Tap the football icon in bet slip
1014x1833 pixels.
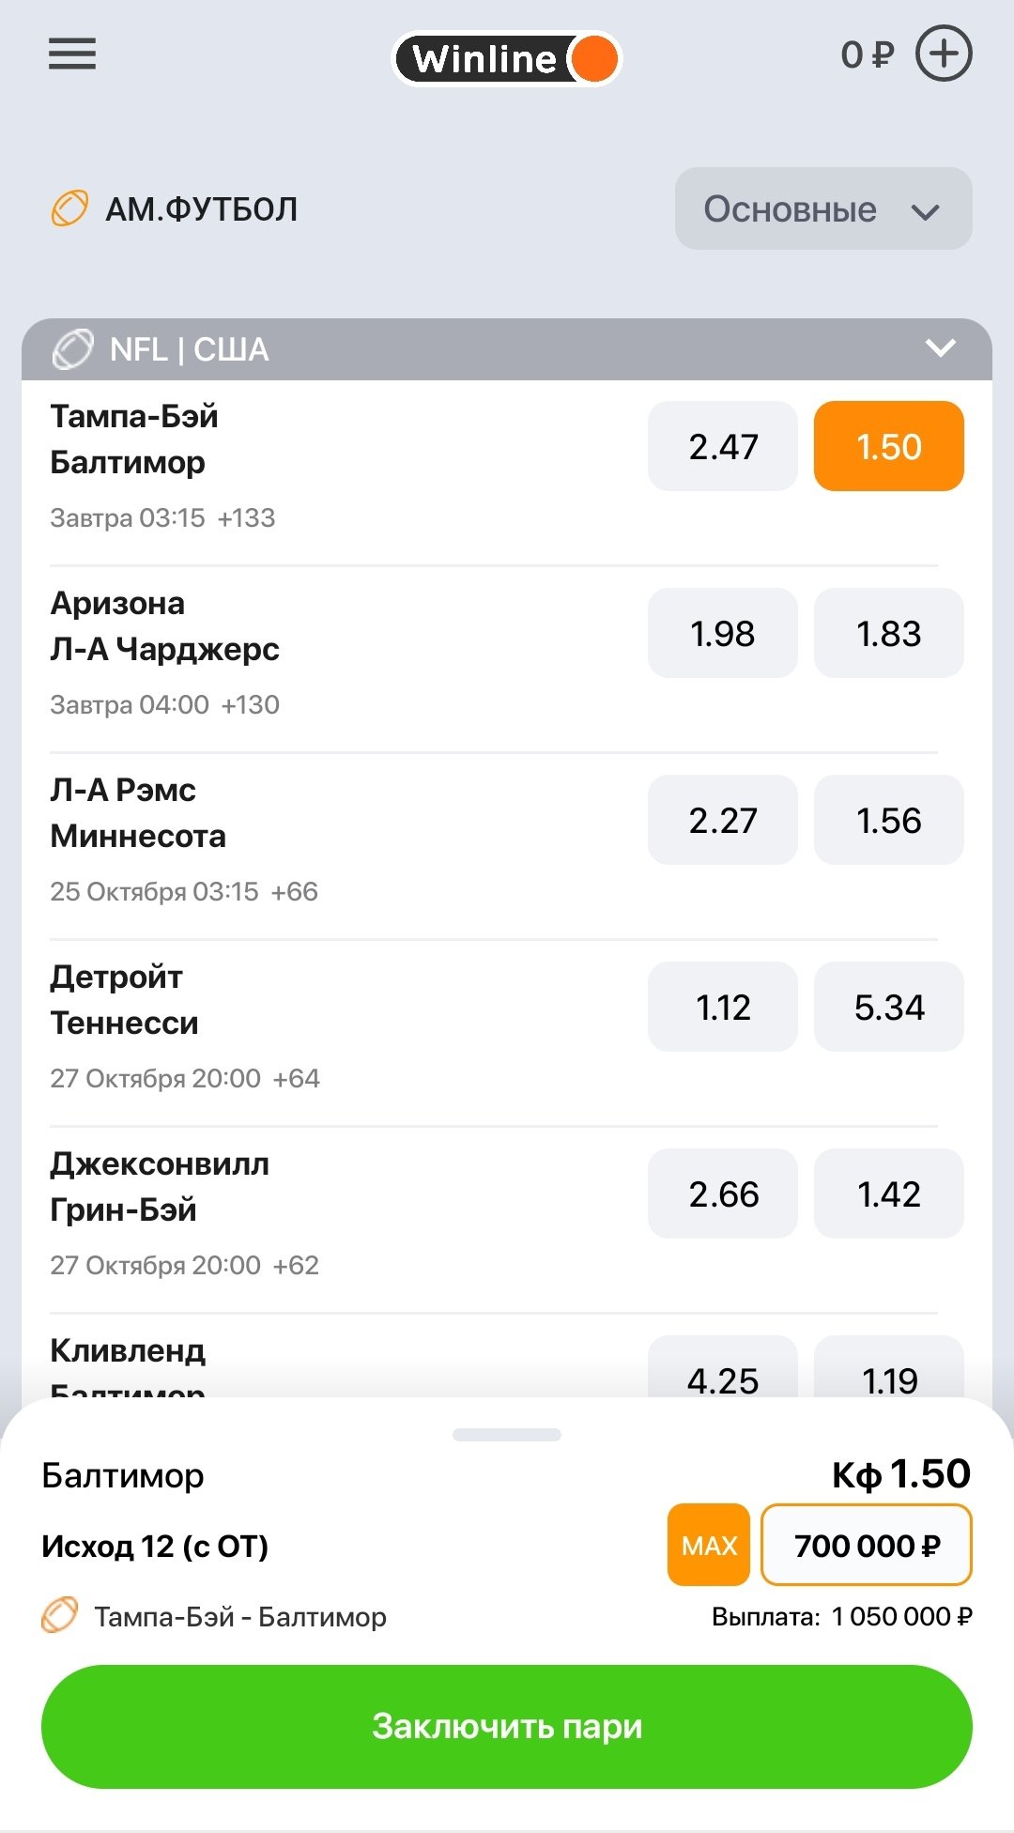tap(60, 1616)
